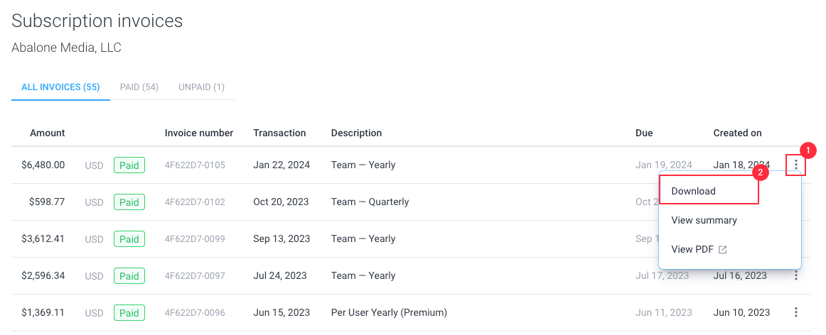Click invoice number 4F622D7-0099
This screenshot has height=335, width=826.
(195, 239)
